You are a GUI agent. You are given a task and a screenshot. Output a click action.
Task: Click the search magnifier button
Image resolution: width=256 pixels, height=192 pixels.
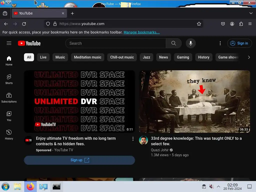pyautogui.click(x=173, y=43)
